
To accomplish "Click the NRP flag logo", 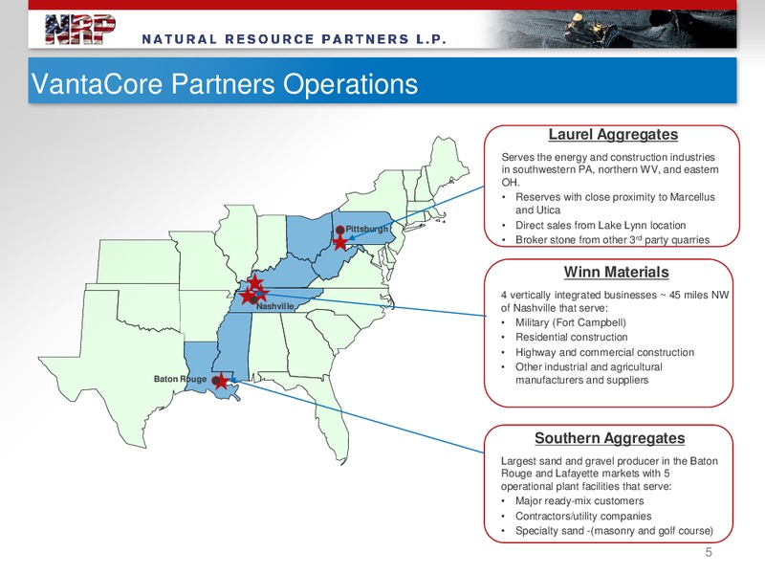I will [80, 30].
